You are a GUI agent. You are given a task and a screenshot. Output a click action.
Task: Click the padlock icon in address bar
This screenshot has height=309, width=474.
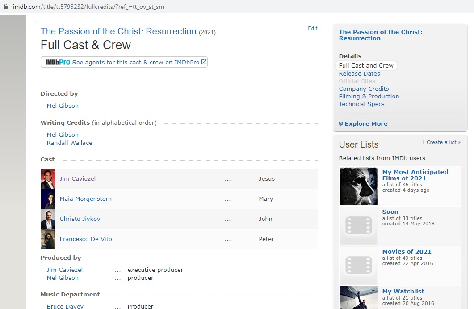pyautogui.click(x=6, y=8)
